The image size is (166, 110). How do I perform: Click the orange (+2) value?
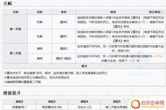tap(132, 61)
